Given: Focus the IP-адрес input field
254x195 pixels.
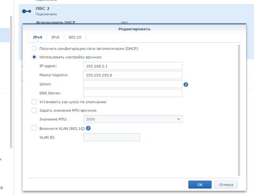Looking at the screenshot, I should [133, 66].
